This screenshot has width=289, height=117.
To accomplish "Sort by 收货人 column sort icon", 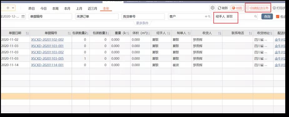I will click(x=220, y=33).
